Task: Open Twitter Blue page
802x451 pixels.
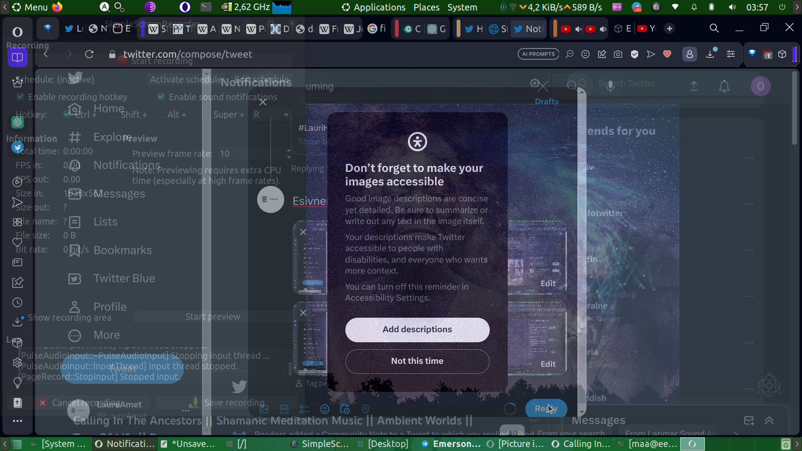Action: pyautogui.click(x=111, y=278)
